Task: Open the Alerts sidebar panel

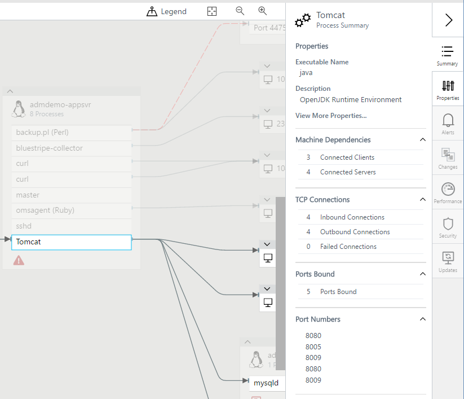Action: point(447,123)
